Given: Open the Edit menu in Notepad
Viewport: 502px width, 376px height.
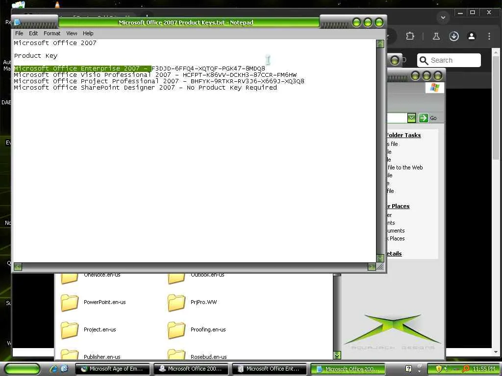Looking at the screenshot, I should pyautogui.click(x=33, y=33).
